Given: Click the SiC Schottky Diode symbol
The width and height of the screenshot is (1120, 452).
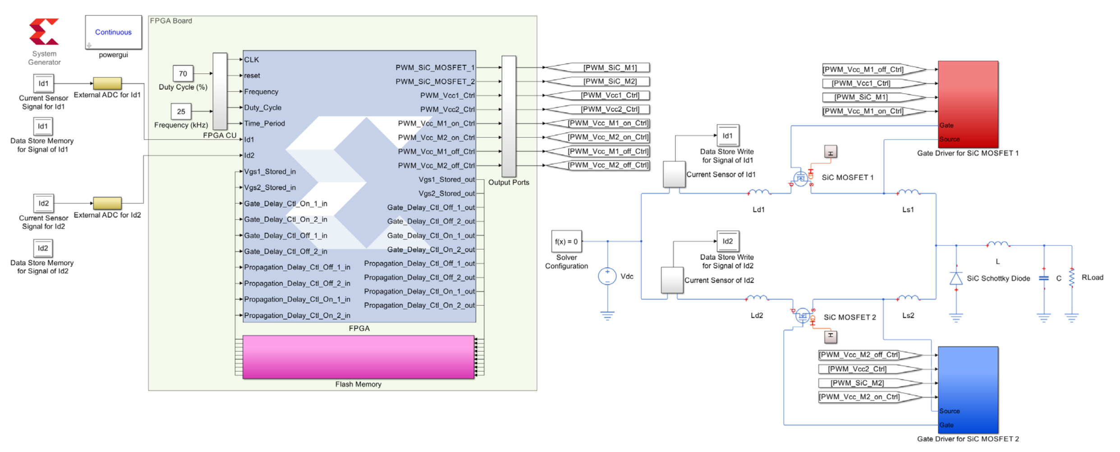Looking at the screenshot, I should (955, 279).
